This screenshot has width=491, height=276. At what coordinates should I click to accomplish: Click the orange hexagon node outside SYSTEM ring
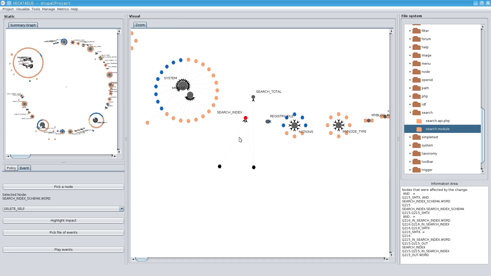147,123
